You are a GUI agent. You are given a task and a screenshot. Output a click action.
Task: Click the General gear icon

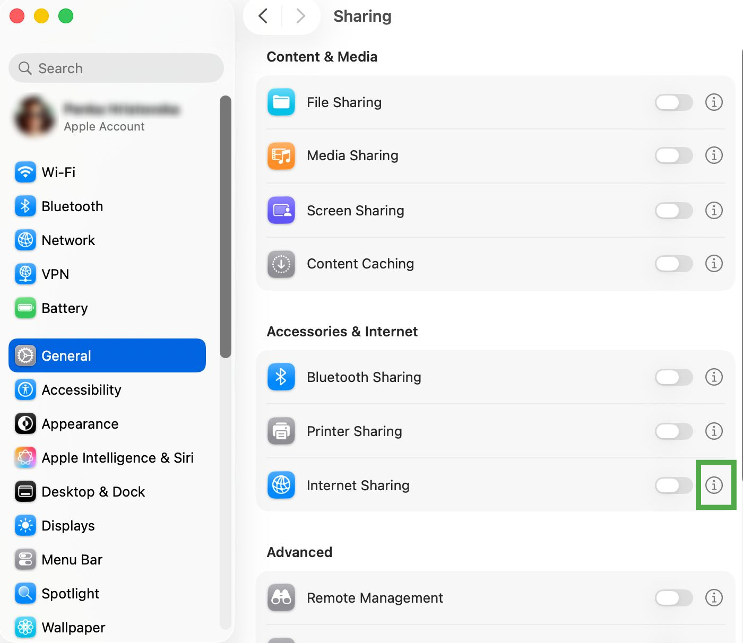[x=25, y=355]
